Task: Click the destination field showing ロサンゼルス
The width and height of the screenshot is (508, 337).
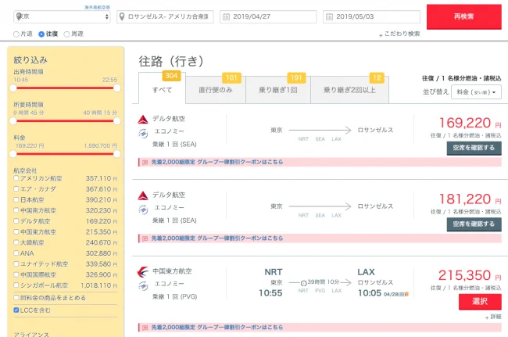Action: [165, 16]
